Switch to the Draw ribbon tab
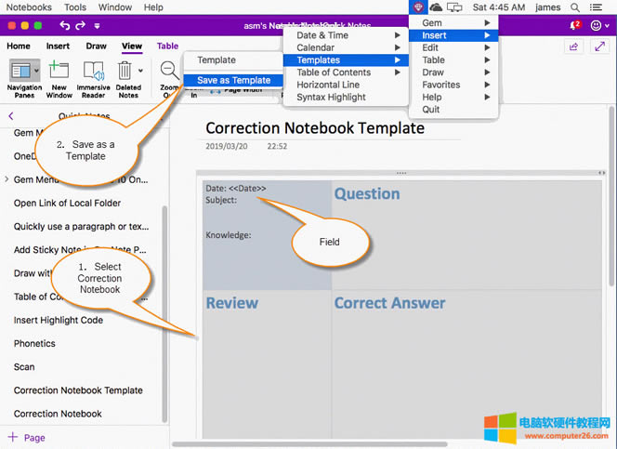Viewport: 617px width, 449px height. [97, 46]
